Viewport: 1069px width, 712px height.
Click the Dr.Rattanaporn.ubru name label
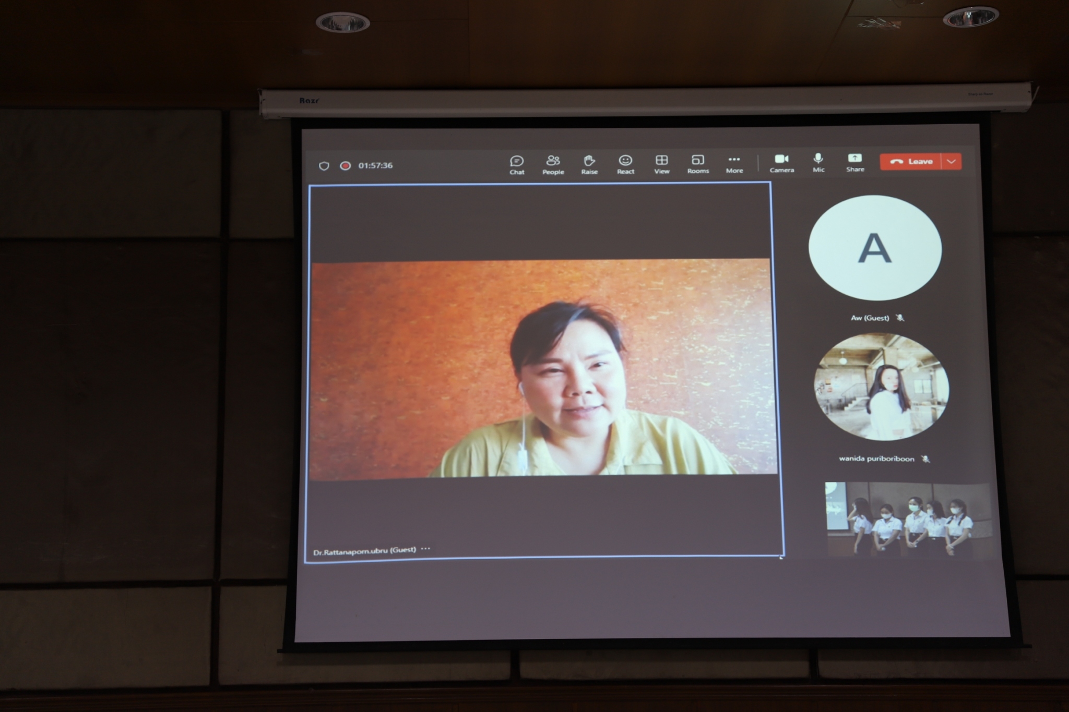(364, 551)
